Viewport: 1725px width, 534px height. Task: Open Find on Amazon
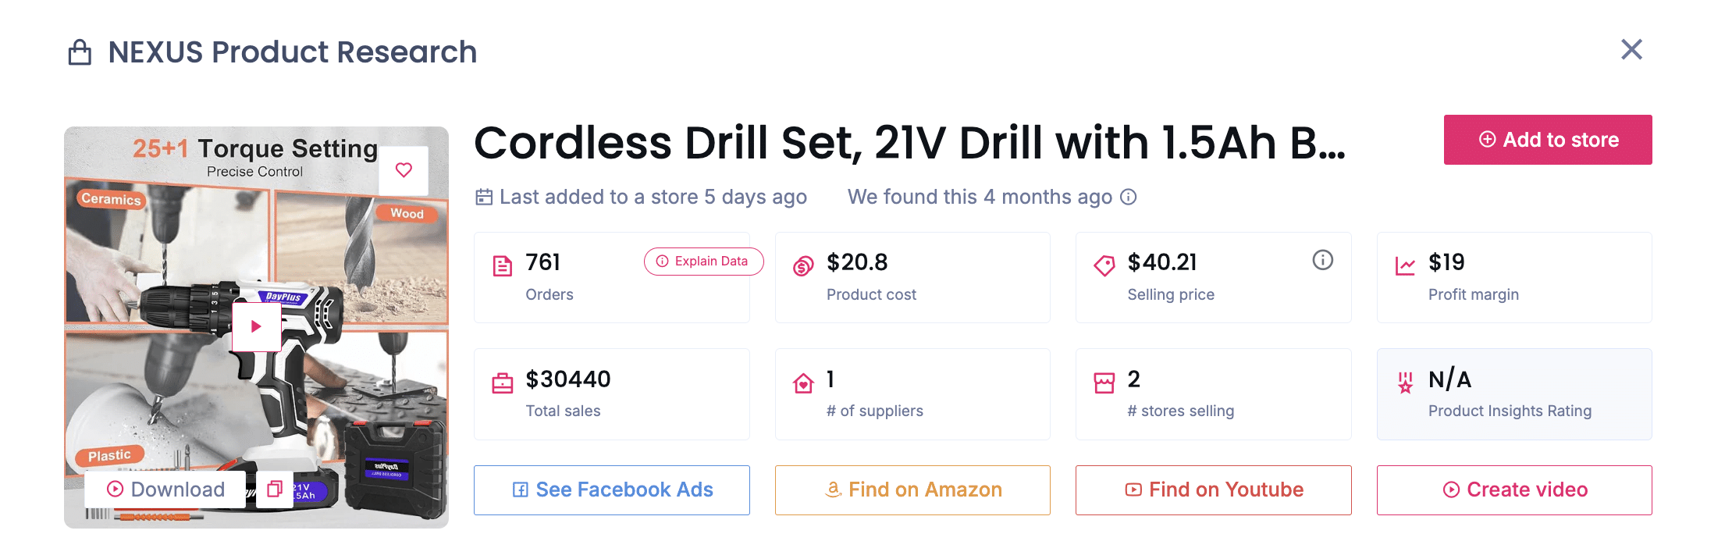point(912,489)
